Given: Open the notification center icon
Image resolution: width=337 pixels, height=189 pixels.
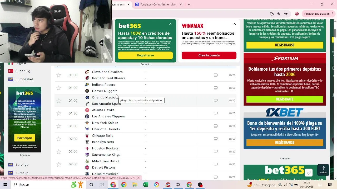Looking at the screenshot, I should [x=330, y=185].
